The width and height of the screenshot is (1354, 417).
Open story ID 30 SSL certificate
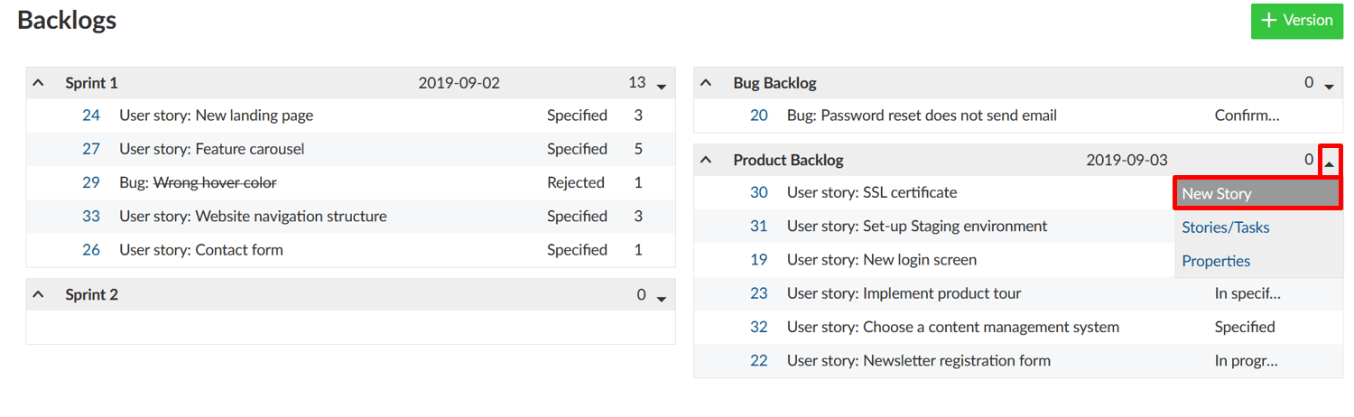[x=759, y=192]
